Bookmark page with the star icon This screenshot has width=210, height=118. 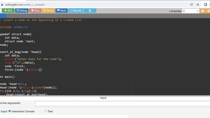(x=198, y=5)
